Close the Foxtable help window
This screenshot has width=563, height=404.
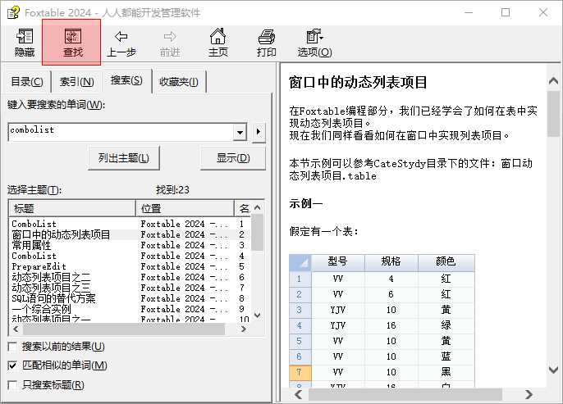pyautogui.click(x=543, y=12)
